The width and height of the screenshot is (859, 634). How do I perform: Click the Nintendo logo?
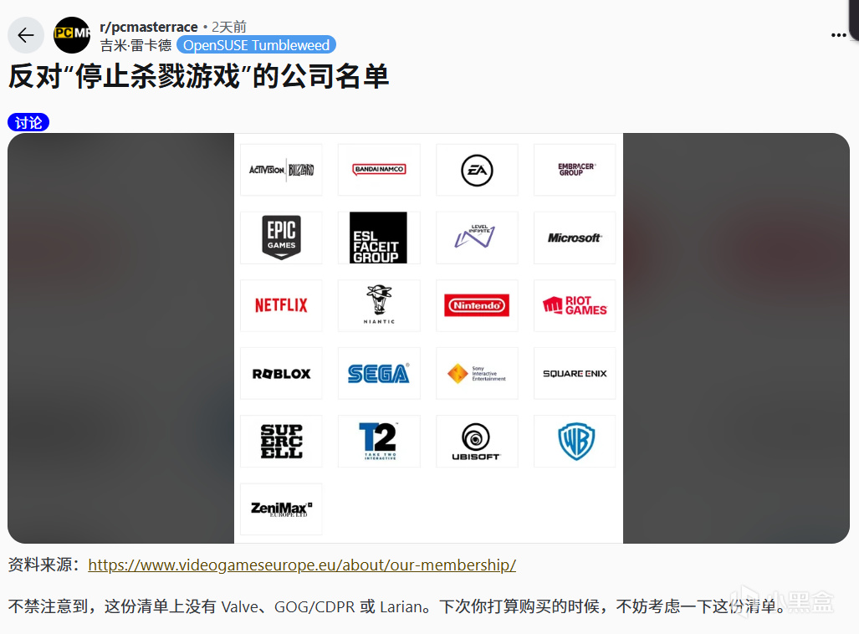pos(477,306)
